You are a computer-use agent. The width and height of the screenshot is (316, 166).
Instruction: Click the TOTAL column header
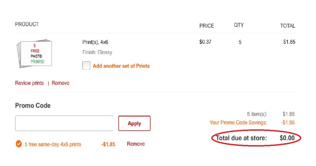(288, 26)
